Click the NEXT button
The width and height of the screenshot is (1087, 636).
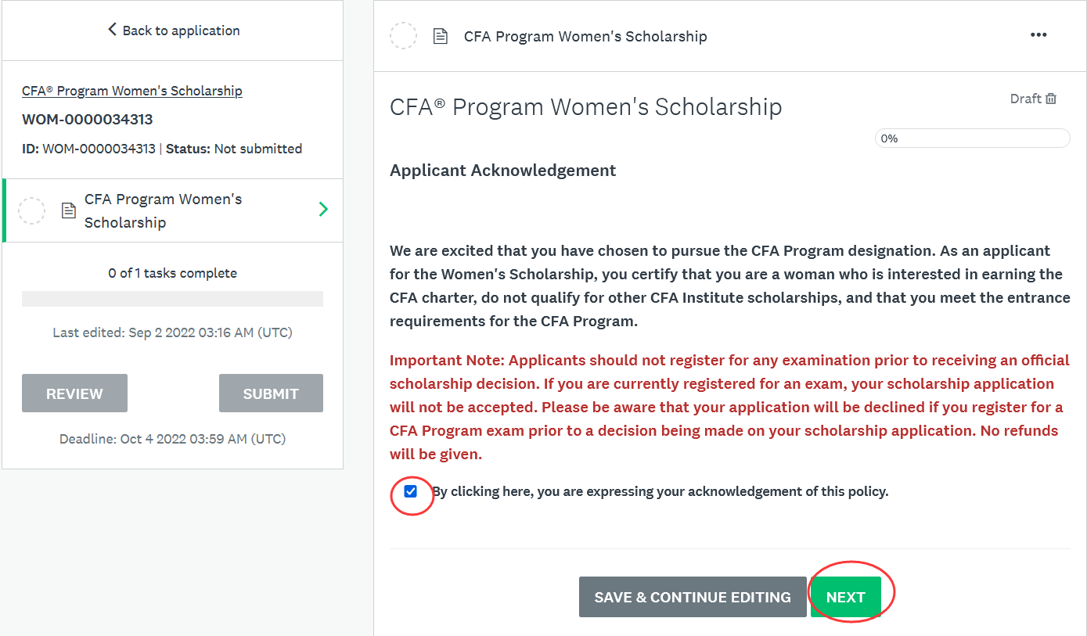click(845, 597)
